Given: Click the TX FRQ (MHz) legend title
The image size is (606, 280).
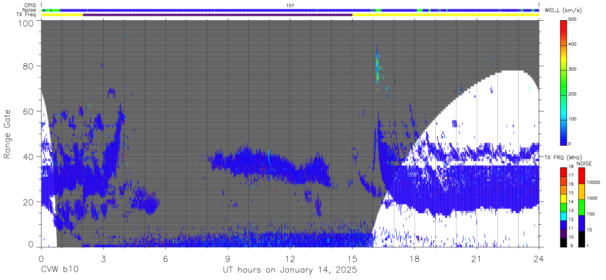Looking at the screenshot, I should click(562, 158).
